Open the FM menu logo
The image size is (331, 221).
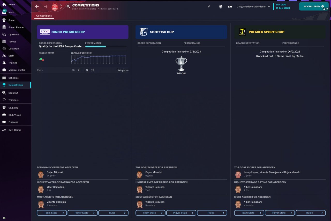click(x=230, y=7)
